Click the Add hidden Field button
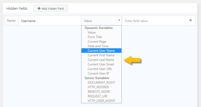The height and width of the screenshot is (107, 201). point(51,9)
